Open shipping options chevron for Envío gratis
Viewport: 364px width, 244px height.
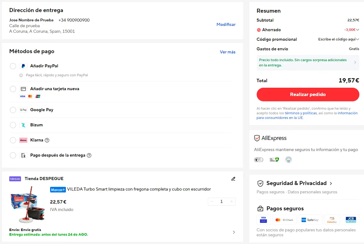234,232
